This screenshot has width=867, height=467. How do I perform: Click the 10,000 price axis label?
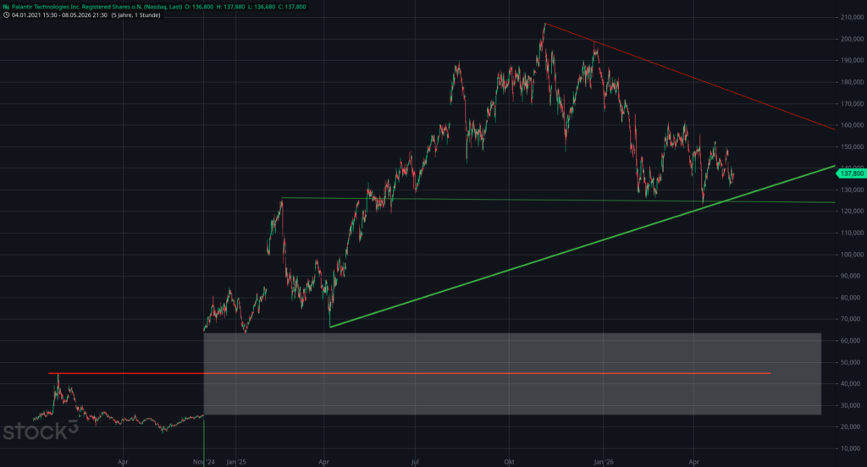pyautogui.click(x=853, y=448)
